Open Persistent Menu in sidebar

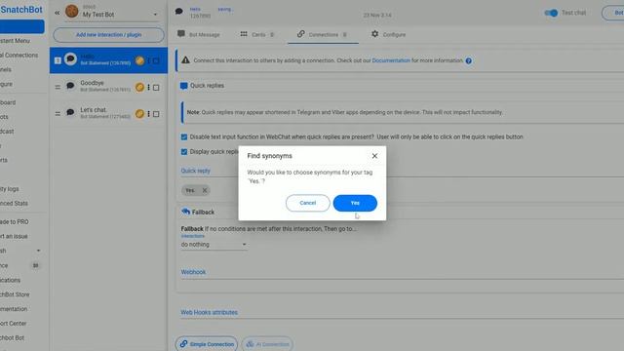[16, 41]
